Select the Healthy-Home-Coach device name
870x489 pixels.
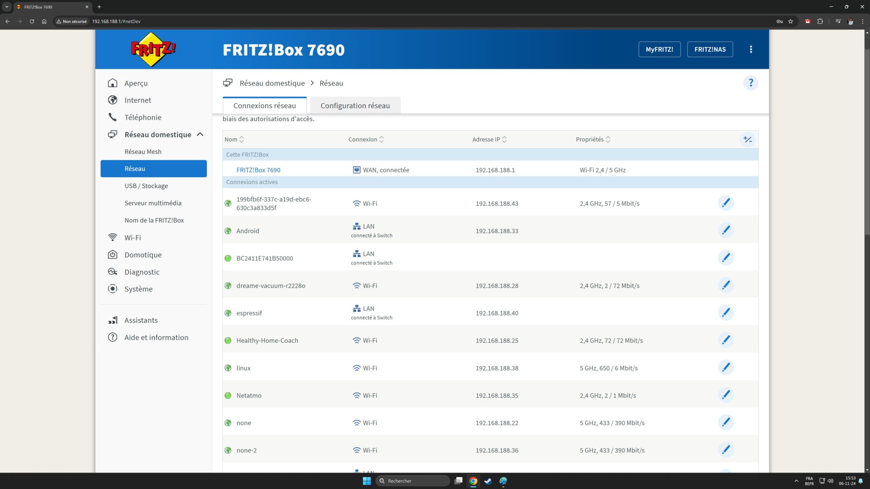click(x=267, y=340)
